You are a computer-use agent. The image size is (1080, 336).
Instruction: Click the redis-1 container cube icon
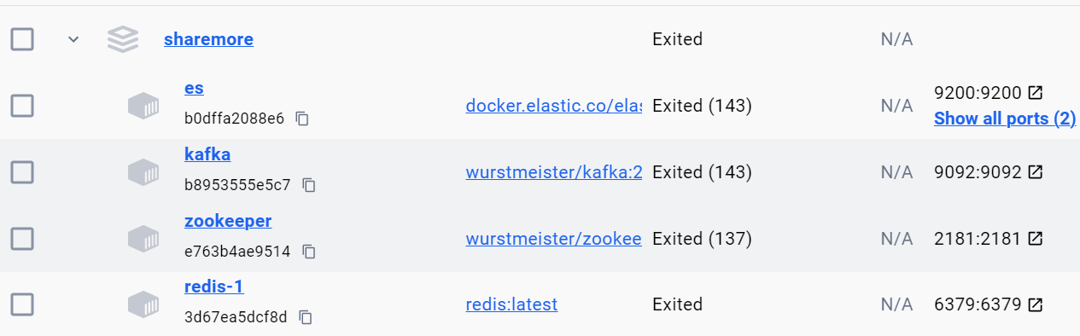(x=143, y=304)
